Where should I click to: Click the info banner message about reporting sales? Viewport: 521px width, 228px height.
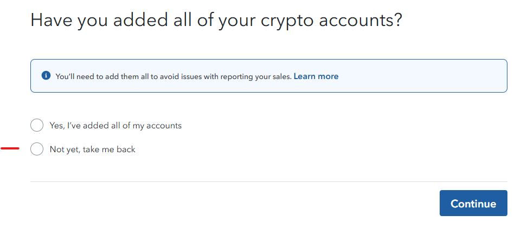click(x=173, y=76)
